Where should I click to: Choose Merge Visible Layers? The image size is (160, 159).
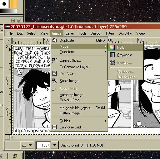tap(79, 108)
